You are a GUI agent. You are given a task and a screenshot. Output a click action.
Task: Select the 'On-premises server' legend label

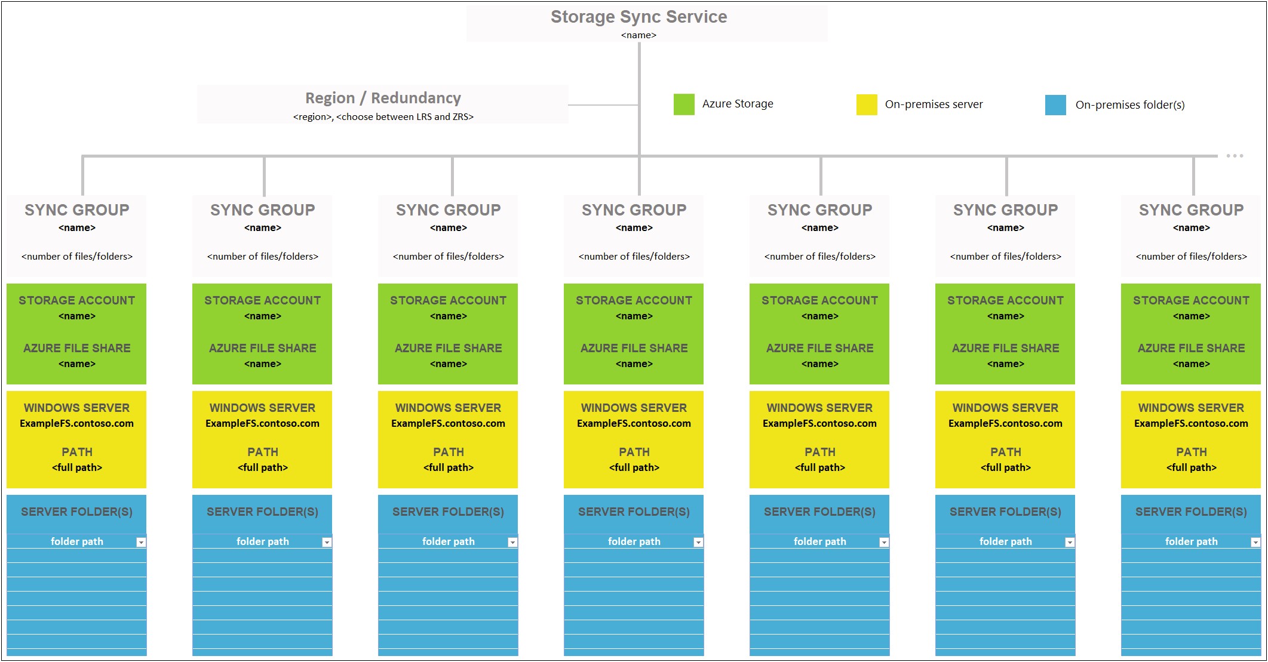pyautogui.click(x=934, y=104)
